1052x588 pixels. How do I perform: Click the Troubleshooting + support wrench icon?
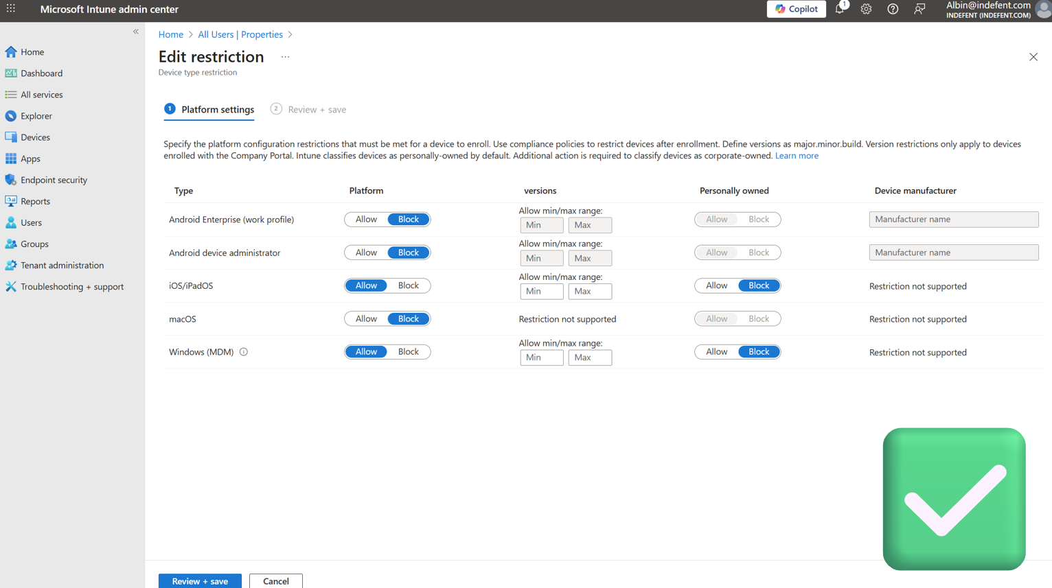11,286
